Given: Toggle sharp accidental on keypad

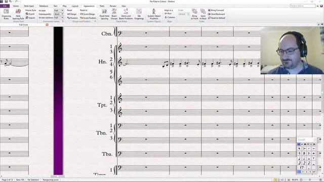Looking at the screenshot, I should 304,154.
